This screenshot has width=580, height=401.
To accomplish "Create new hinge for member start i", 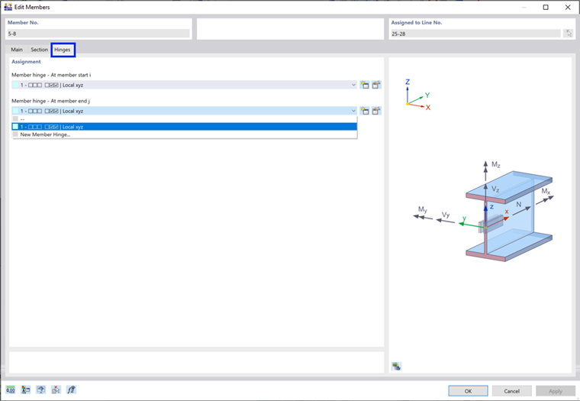I will (365, 85).
